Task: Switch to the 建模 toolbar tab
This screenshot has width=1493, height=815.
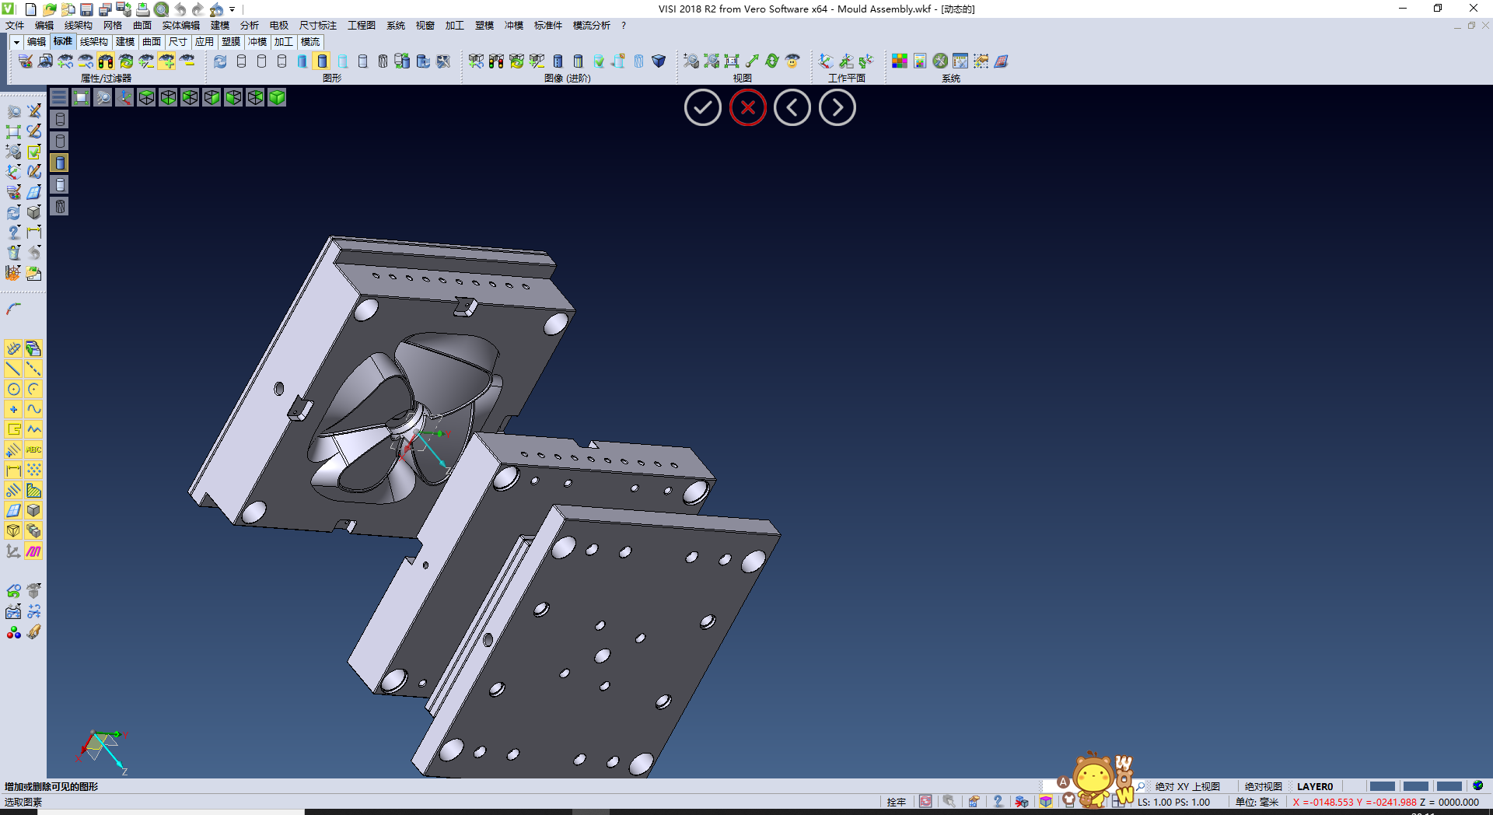Action: 124,42
